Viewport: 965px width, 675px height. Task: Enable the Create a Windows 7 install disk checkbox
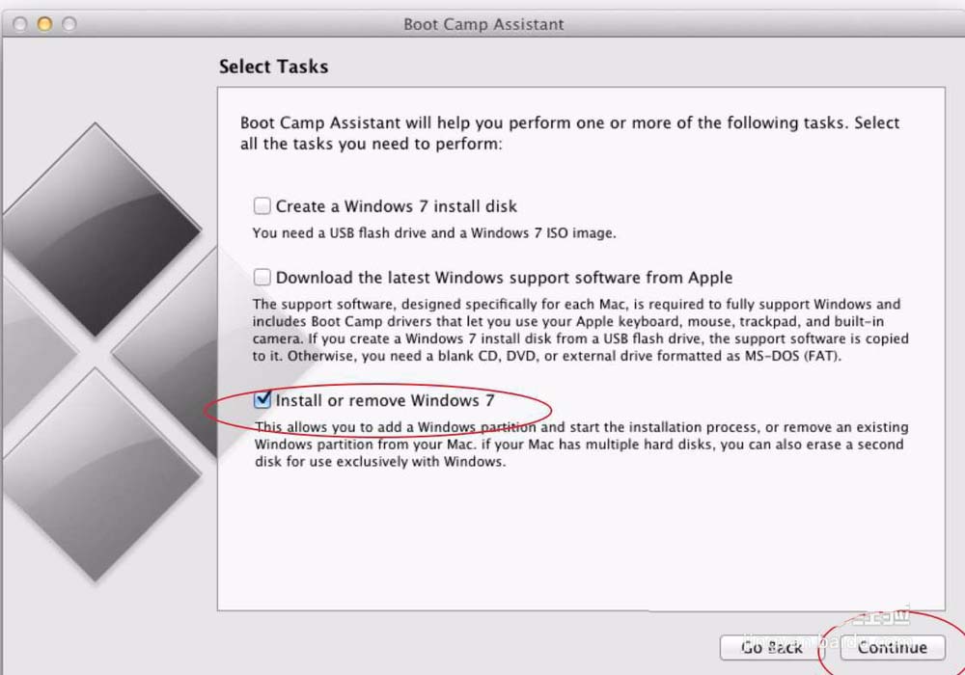click(262, 205)
